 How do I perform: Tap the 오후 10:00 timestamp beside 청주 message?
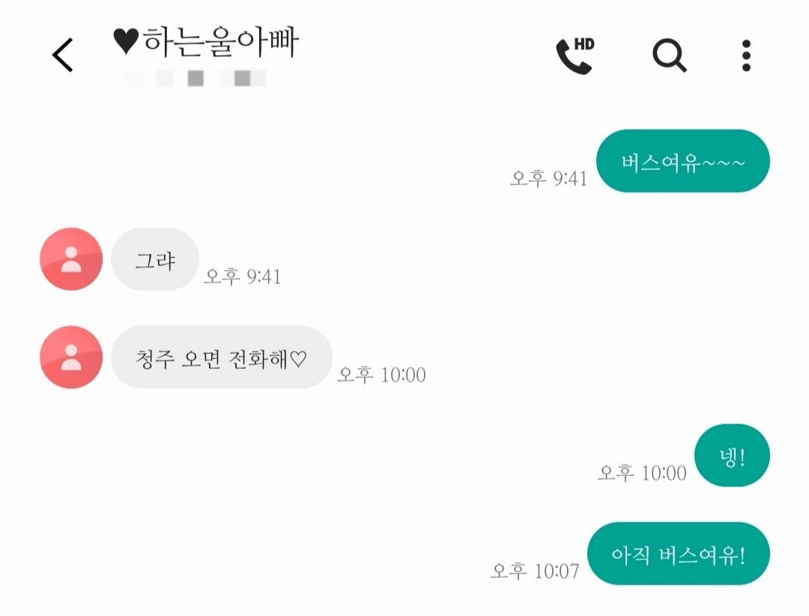coord(381,375)
